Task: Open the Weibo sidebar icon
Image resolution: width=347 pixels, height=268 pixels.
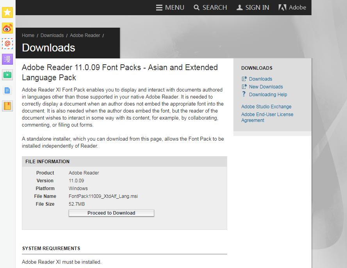Action: point(7,28)
